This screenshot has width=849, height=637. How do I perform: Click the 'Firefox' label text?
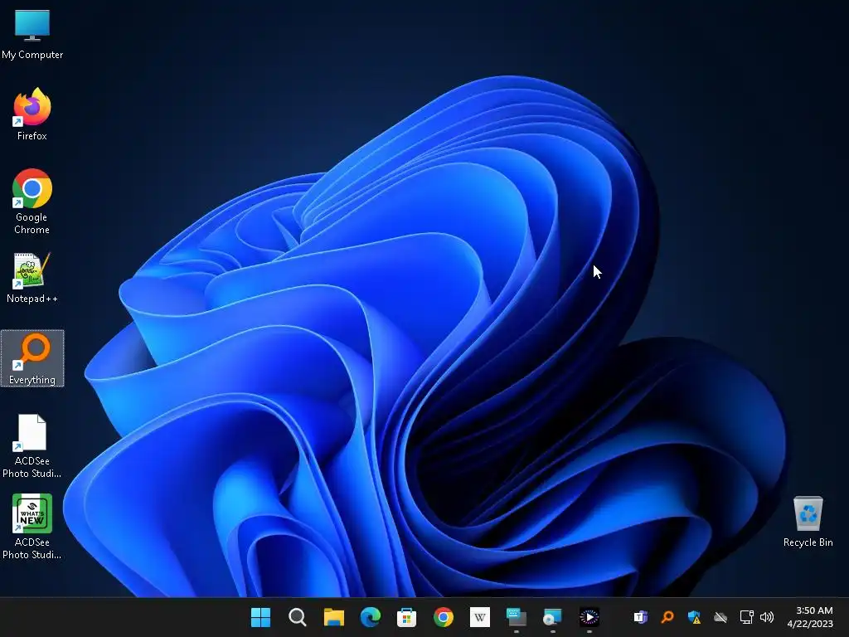[x=32, y=136]
